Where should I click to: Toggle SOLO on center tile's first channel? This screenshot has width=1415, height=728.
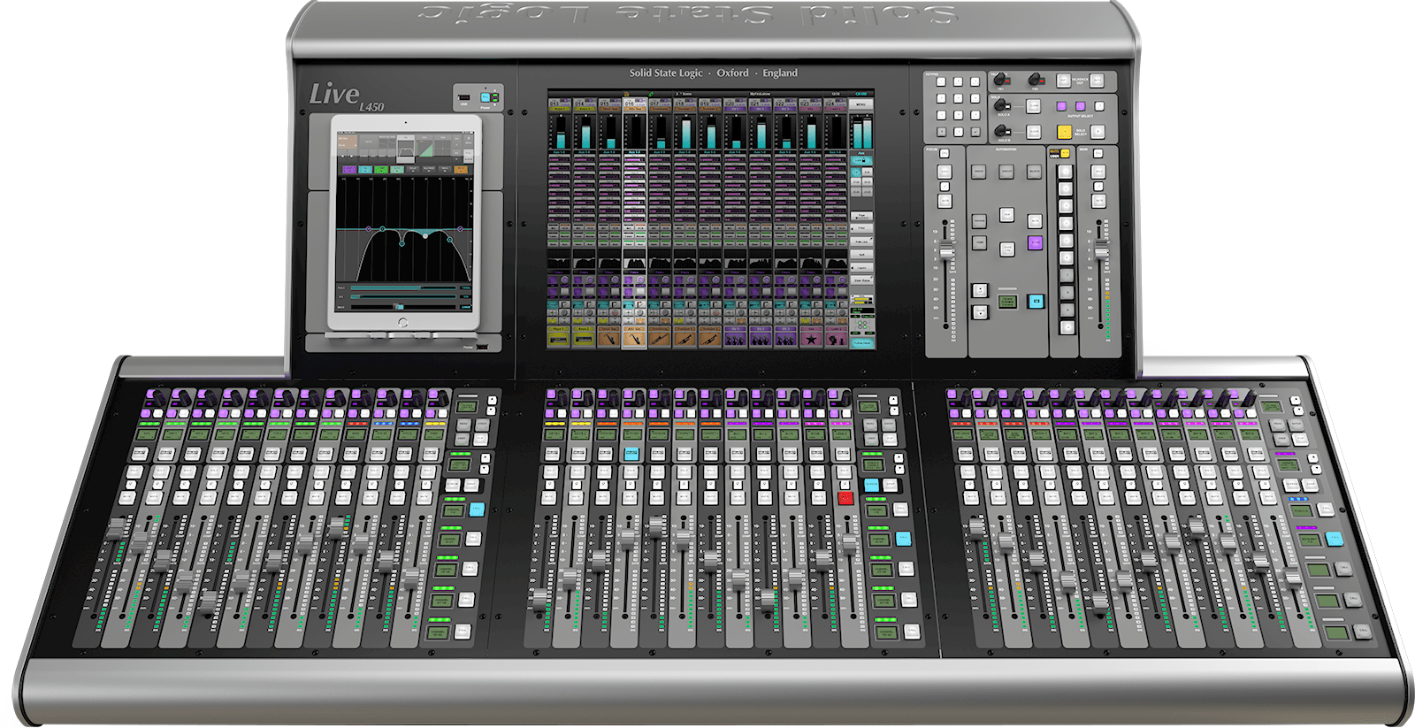point(551,472)
